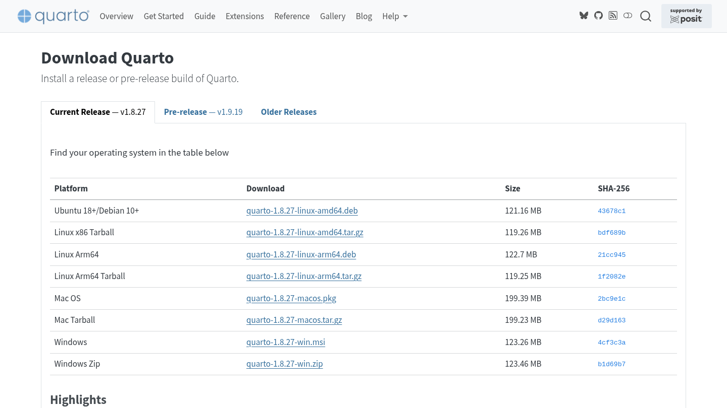Open the Gallery menu item
Image resolution: width=727 pixels, height=408 pixels.
click(x=333, y=16)
